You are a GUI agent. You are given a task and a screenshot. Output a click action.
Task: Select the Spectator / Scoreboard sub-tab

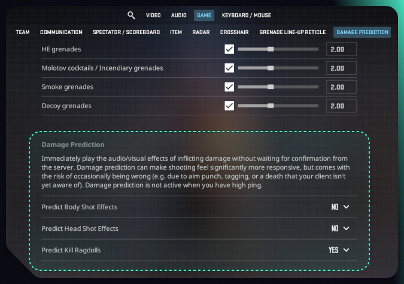pos(126,32)
